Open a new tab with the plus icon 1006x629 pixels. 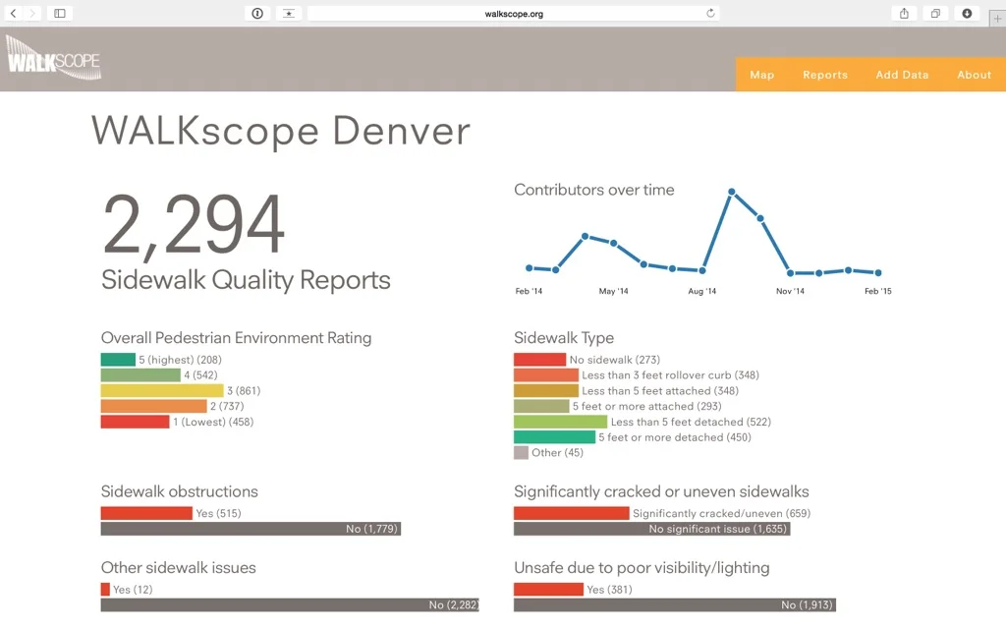997,19
